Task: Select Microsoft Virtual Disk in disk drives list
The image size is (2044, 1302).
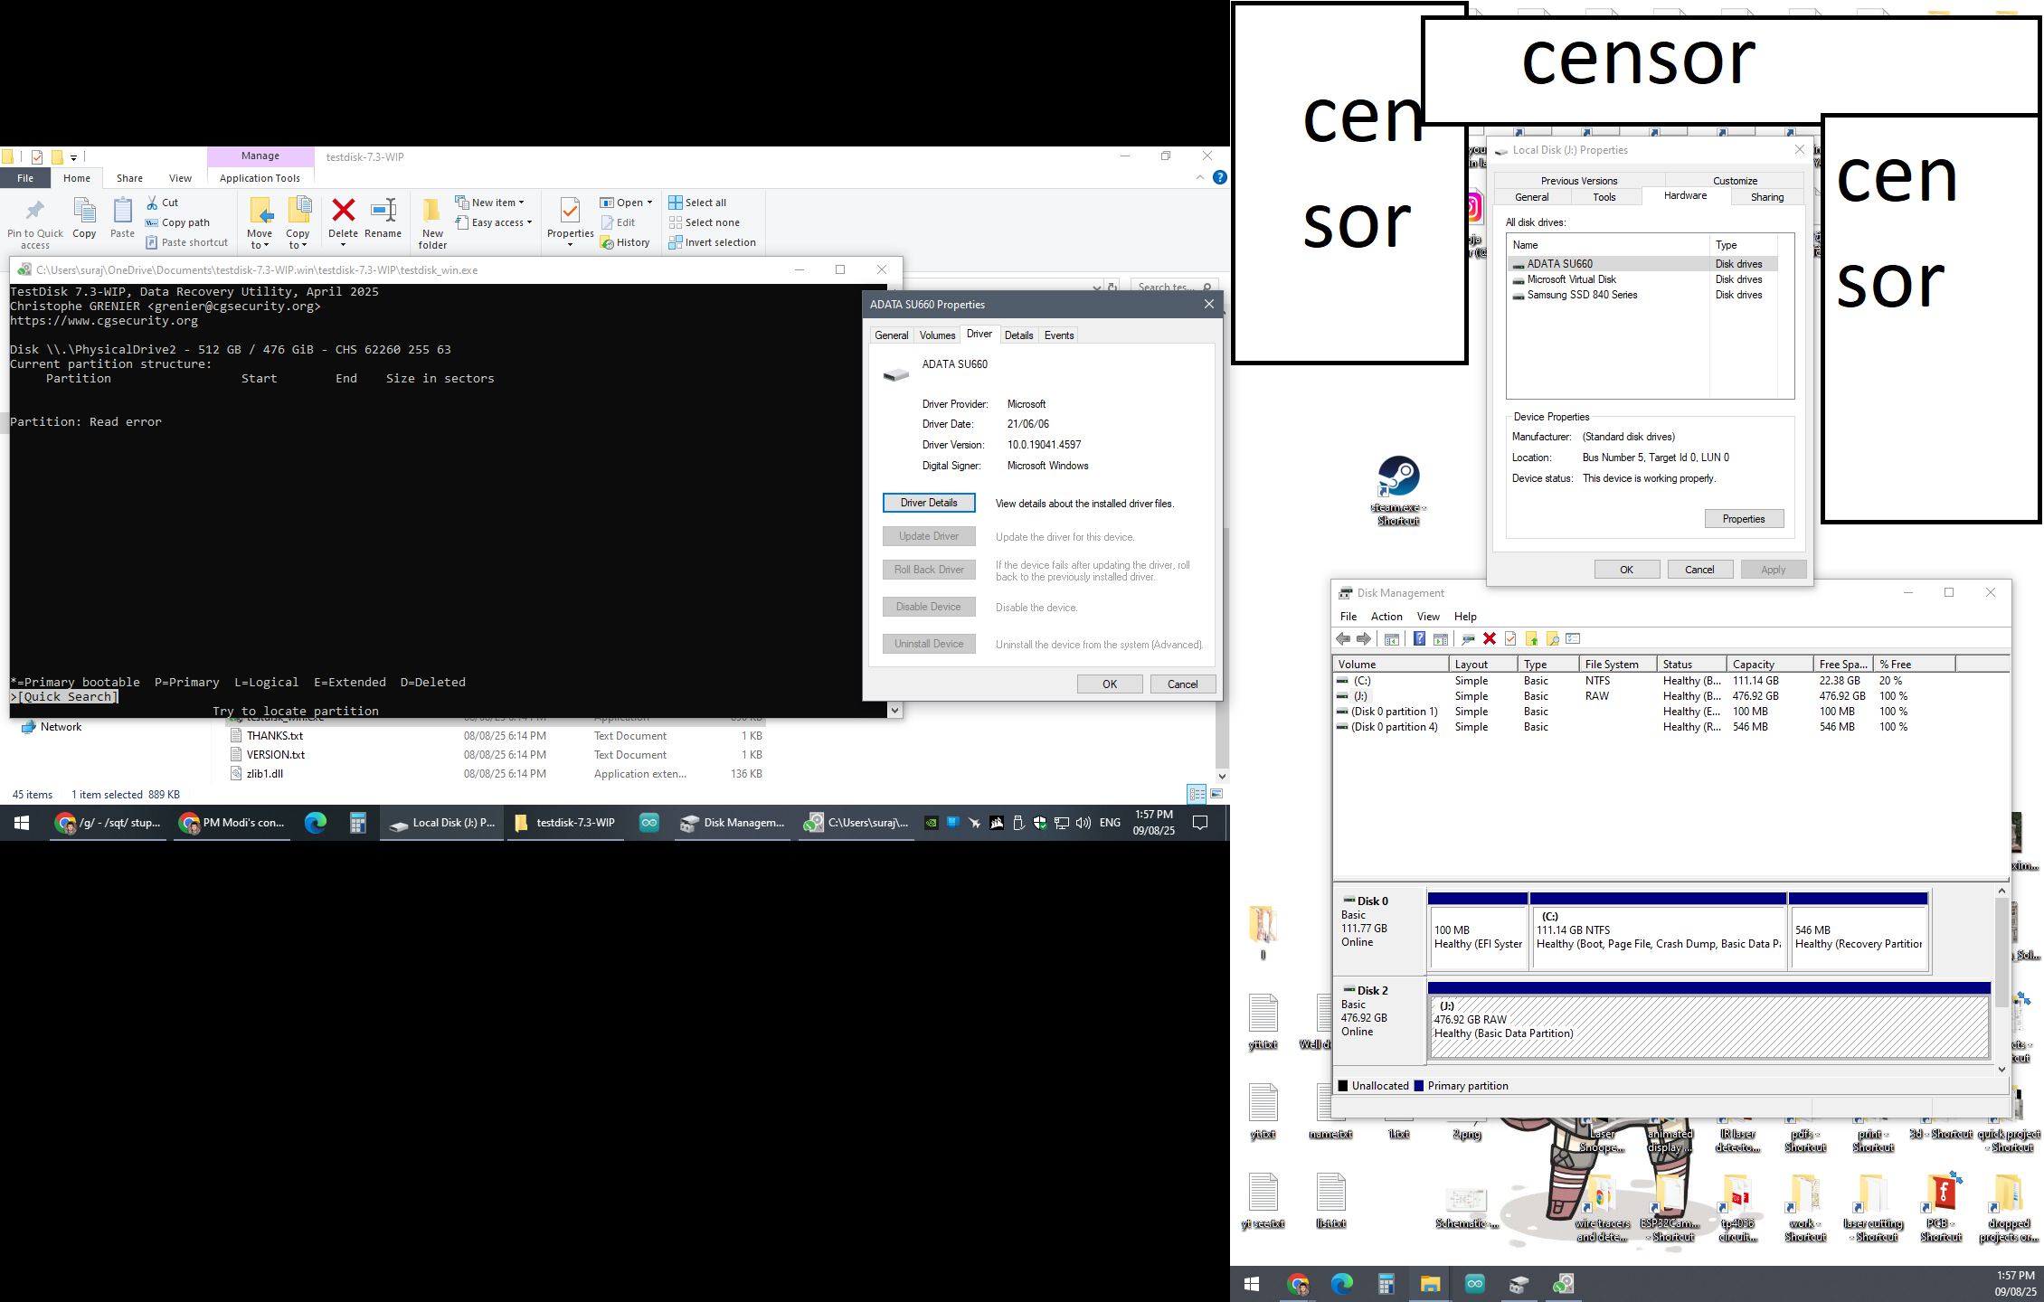Action: point(1643,279)
